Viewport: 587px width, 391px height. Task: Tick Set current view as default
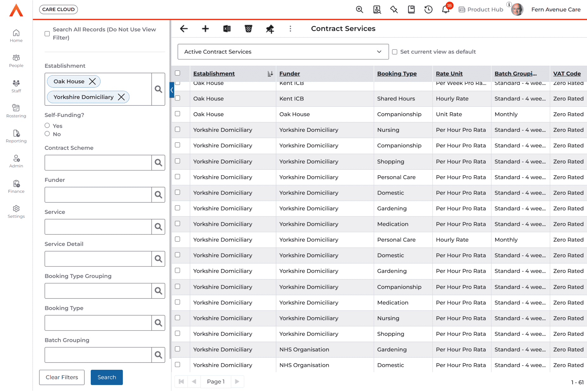[395, 52]
